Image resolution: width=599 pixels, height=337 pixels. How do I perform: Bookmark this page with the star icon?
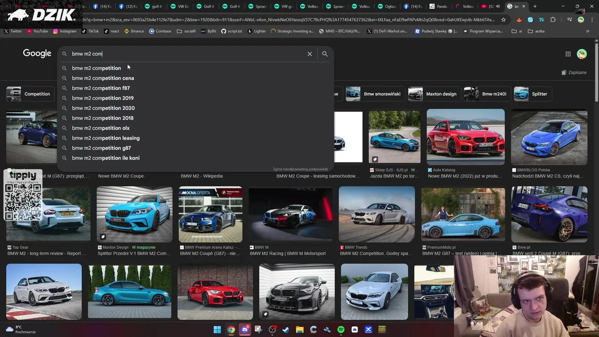[503, 20]
